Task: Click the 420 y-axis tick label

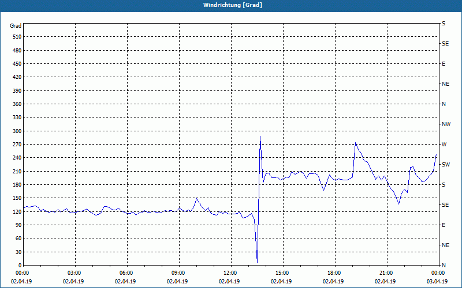Action: click(x=17, y=77)
